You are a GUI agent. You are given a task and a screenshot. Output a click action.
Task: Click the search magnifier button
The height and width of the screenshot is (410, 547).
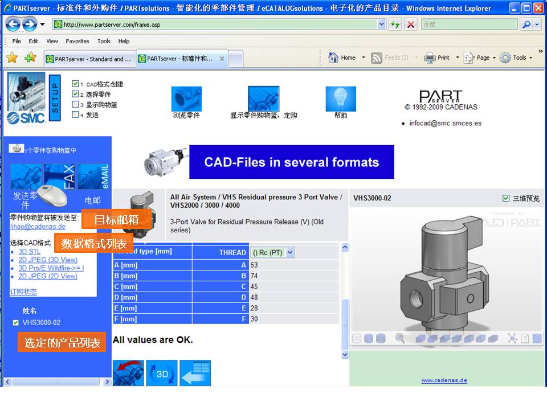[526, 24]
